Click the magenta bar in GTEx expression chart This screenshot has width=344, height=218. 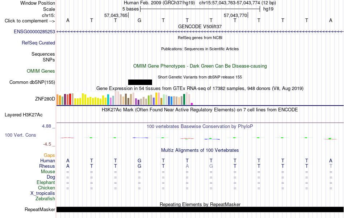coord(192,104)
